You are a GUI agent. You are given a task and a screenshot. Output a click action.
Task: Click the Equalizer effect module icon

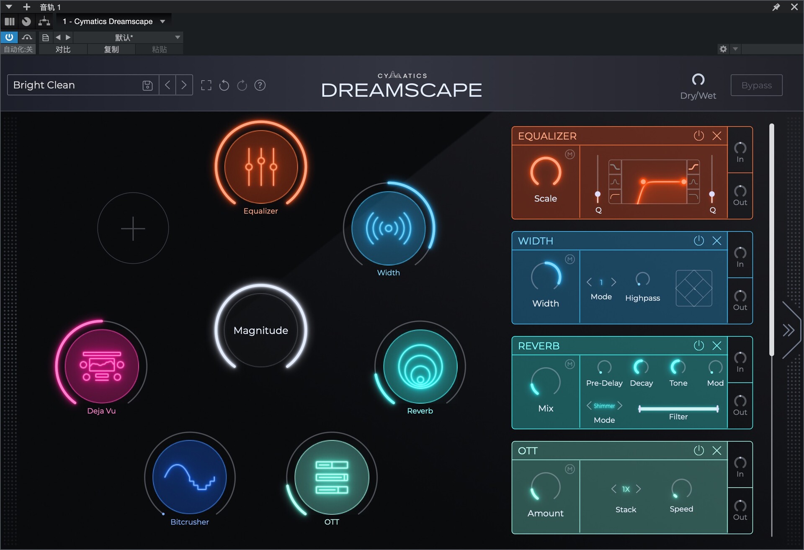(x=261, y=167)
